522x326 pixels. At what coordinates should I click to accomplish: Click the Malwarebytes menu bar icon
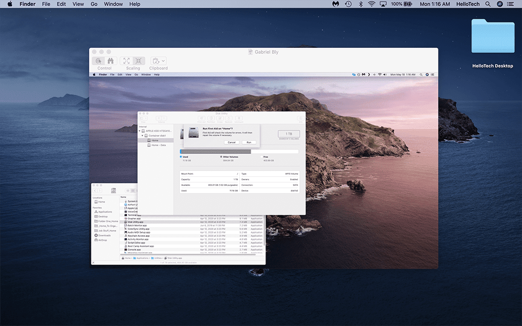(335, 4)
